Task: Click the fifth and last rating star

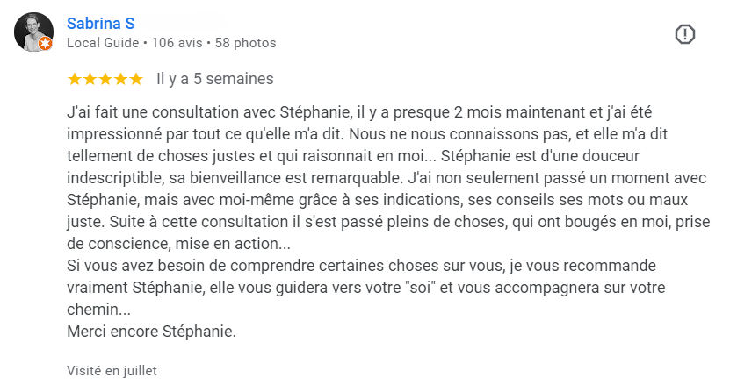Action: click(x=135, y=79)
